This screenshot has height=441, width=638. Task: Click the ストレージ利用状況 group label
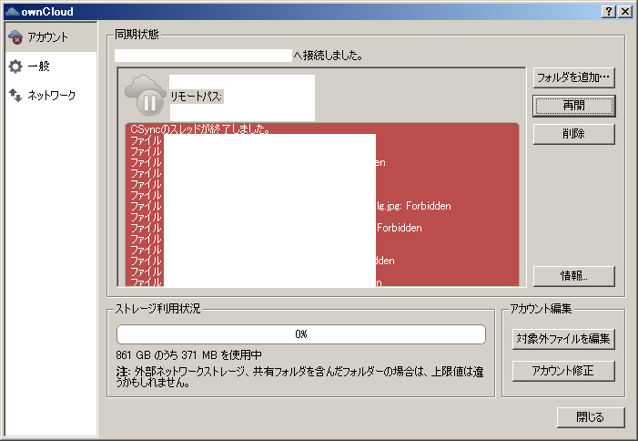[x=157, y=309]
